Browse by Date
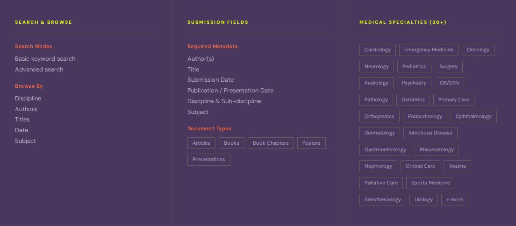 coord(21,130)
